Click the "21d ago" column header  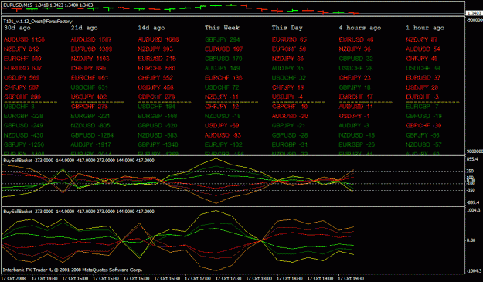(84, 28)
